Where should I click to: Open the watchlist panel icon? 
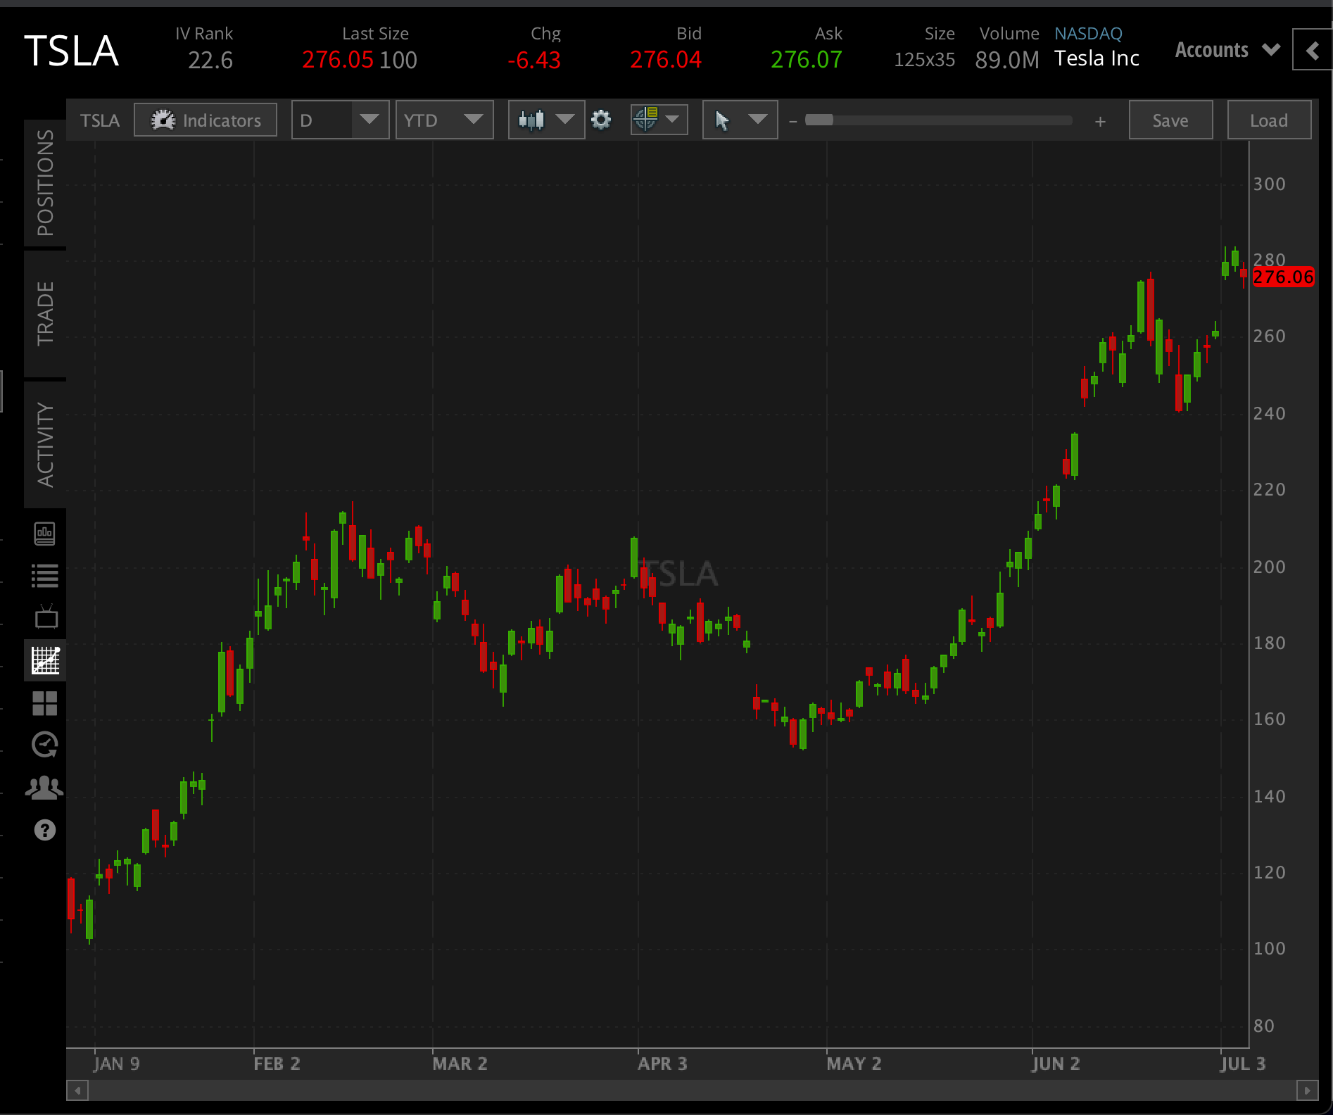46,575
